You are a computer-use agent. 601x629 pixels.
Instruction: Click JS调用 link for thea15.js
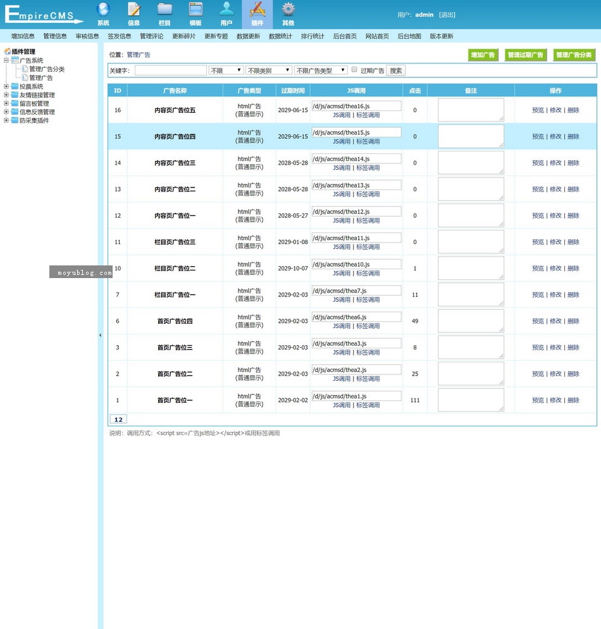click(342, 142)
